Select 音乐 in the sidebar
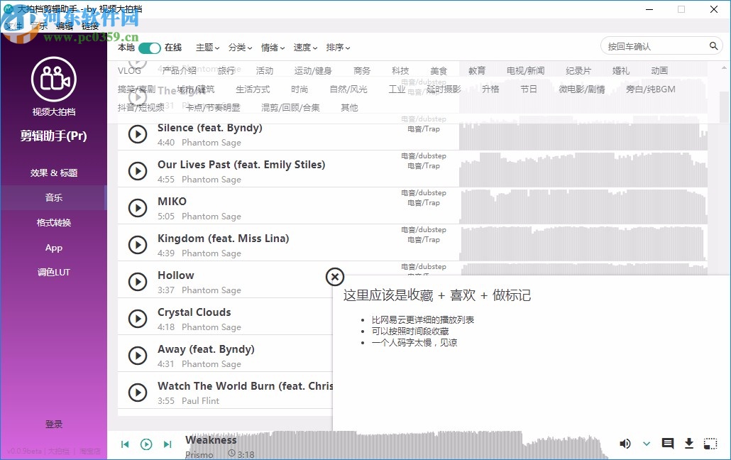The image size is (731, 460). 54,198
